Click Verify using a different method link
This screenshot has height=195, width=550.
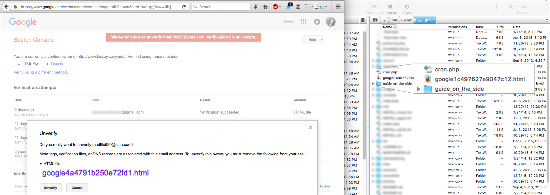point(41,72)
